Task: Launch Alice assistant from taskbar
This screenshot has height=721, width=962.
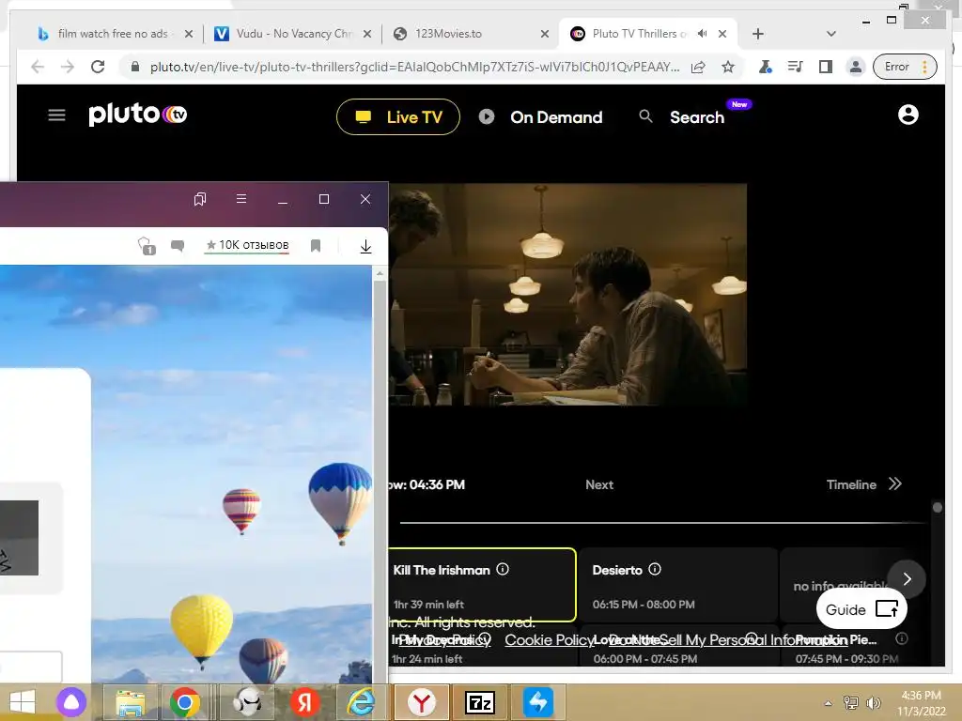Action: [71, 702]
